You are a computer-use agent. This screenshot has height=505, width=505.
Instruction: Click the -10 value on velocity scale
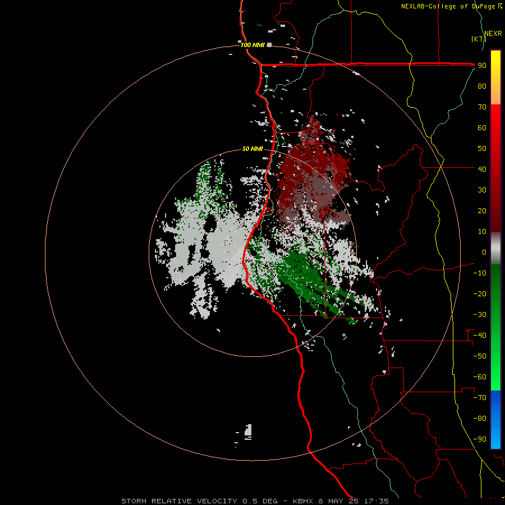[x=480, y=273]
